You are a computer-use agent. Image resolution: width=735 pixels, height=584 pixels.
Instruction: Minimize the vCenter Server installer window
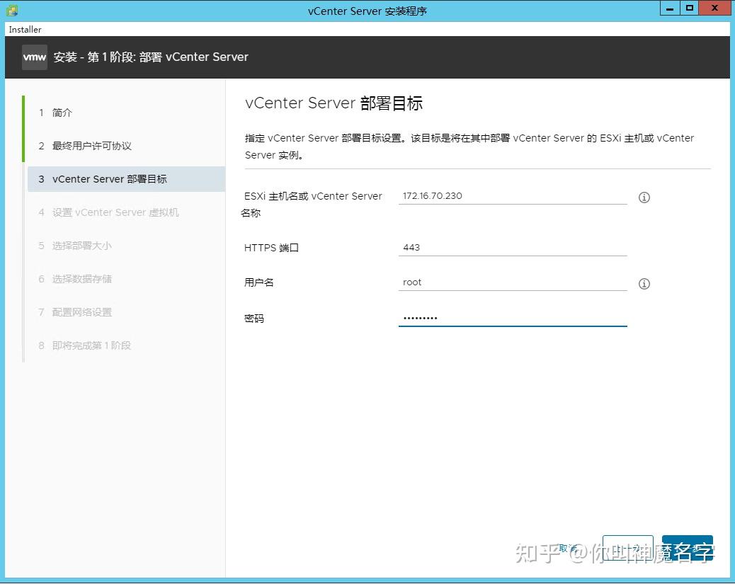pyautogui.click(x=670, y=8)
